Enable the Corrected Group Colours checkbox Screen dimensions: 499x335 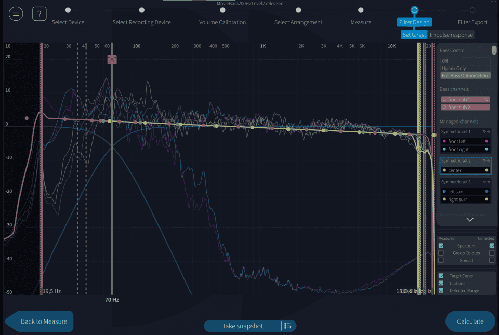pos(491,253)
